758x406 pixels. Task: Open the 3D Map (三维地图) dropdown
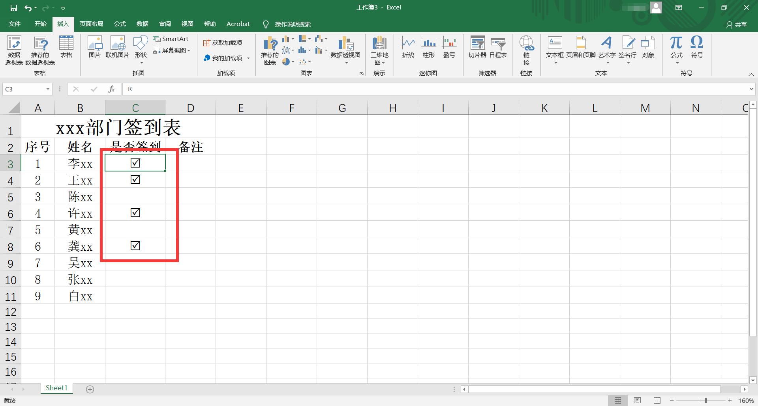379,50
